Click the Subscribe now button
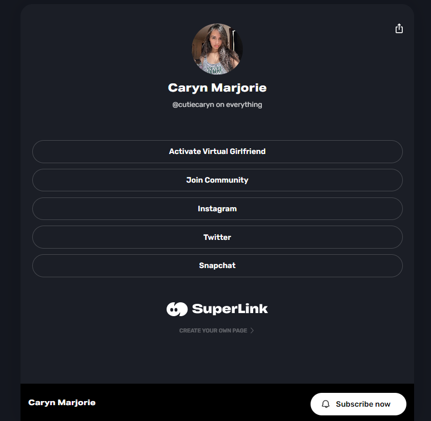Screen dimensions: 431x421 (x=358, y=404)
